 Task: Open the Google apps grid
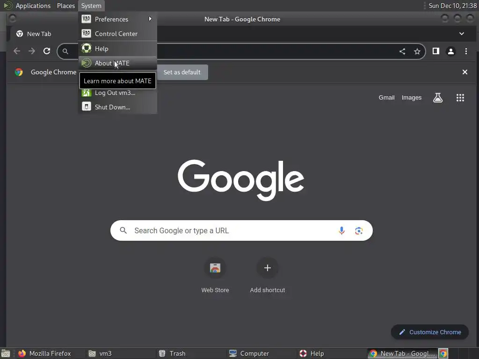pos(460,98)
